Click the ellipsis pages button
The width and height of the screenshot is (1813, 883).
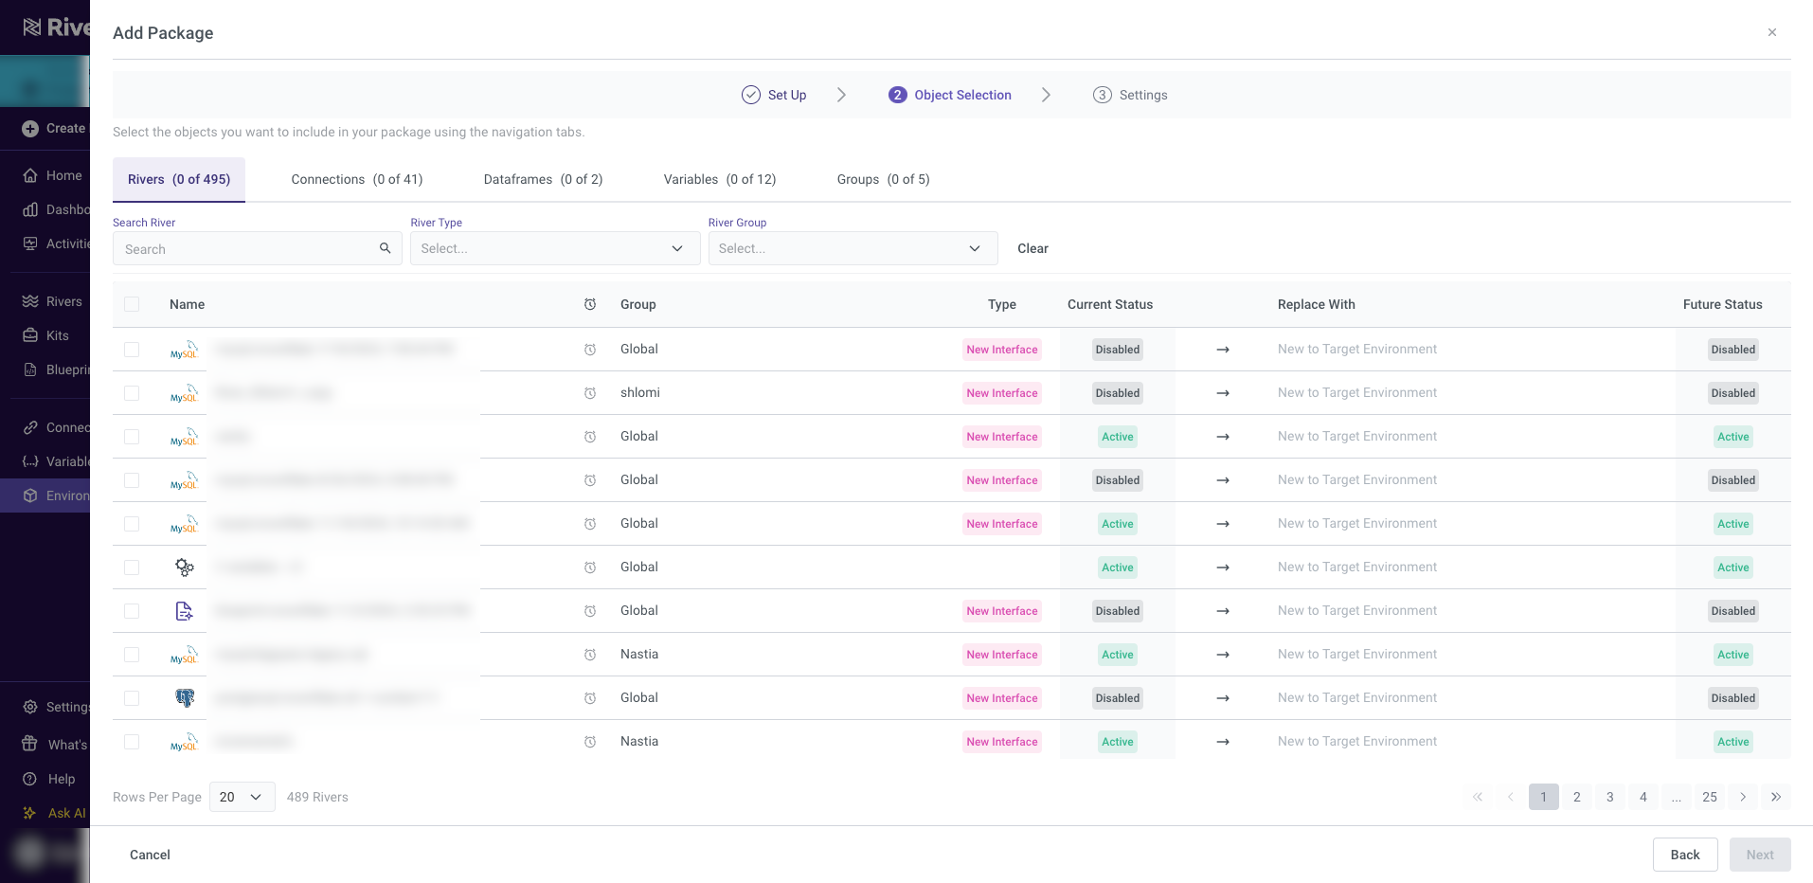pyautogui.click(x=1677, y=797)
